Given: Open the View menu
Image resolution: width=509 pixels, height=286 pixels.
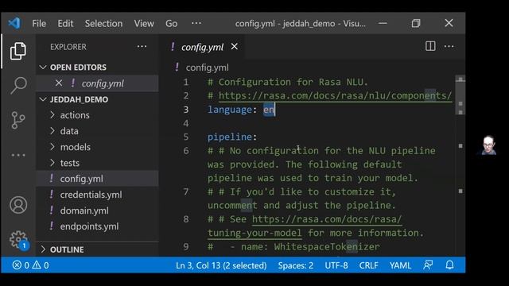Looking at the screenshot, I should coord(144,23).
